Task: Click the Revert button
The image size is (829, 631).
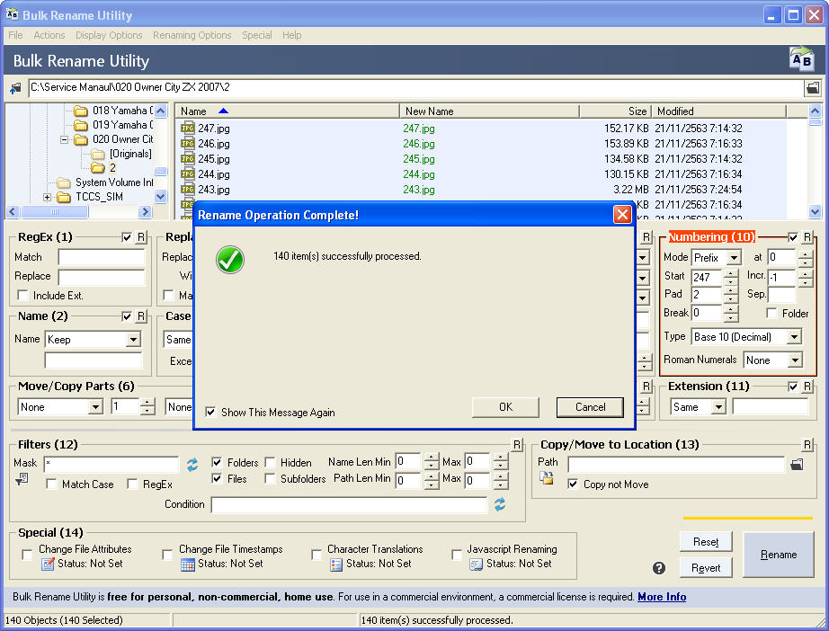Action: coord(706,567)
